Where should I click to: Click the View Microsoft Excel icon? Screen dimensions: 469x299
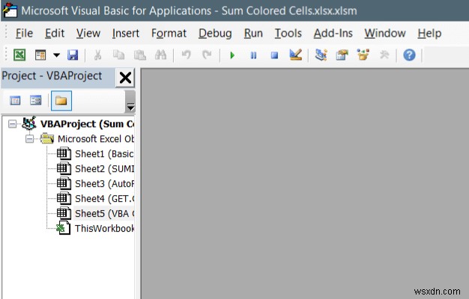[x=19, y=55]
